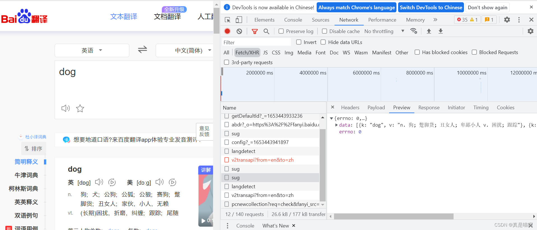Viewport: 537px width, 230px height.
Task: Toggle the network filter funnel icon
Action: tap(255, 31)
